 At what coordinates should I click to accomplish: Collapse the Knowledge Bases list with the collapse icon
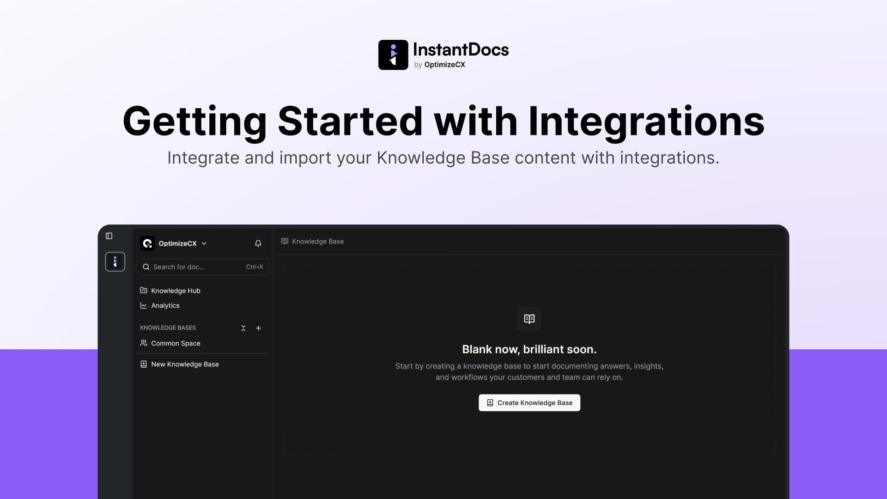pyautogui.click(x=243, y=328)
